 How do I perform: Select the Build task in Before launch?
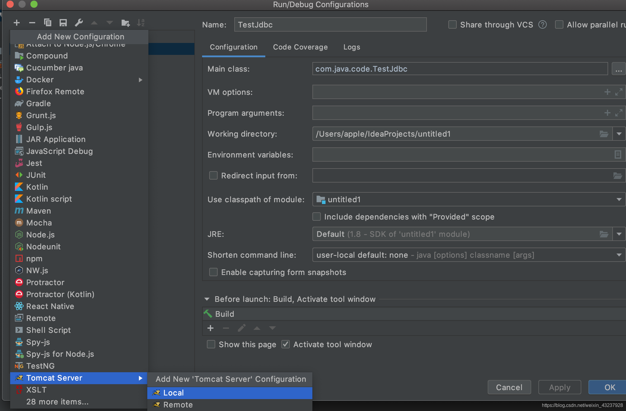(414, 314)
